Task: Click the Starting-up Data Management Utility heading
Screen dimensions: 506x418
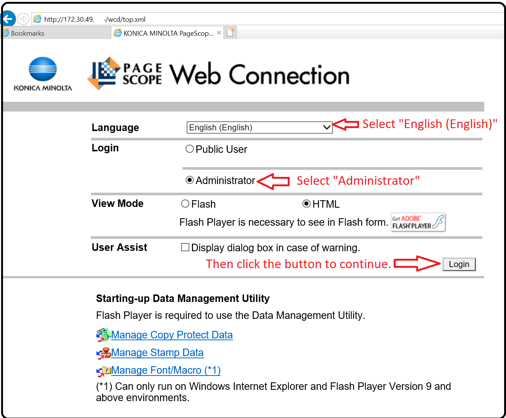Action: point(183,299)
